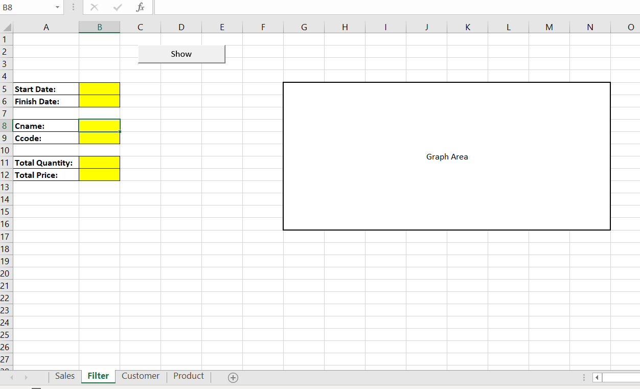Click the ellipsis grip beside the Name Box

coord(73,7)
